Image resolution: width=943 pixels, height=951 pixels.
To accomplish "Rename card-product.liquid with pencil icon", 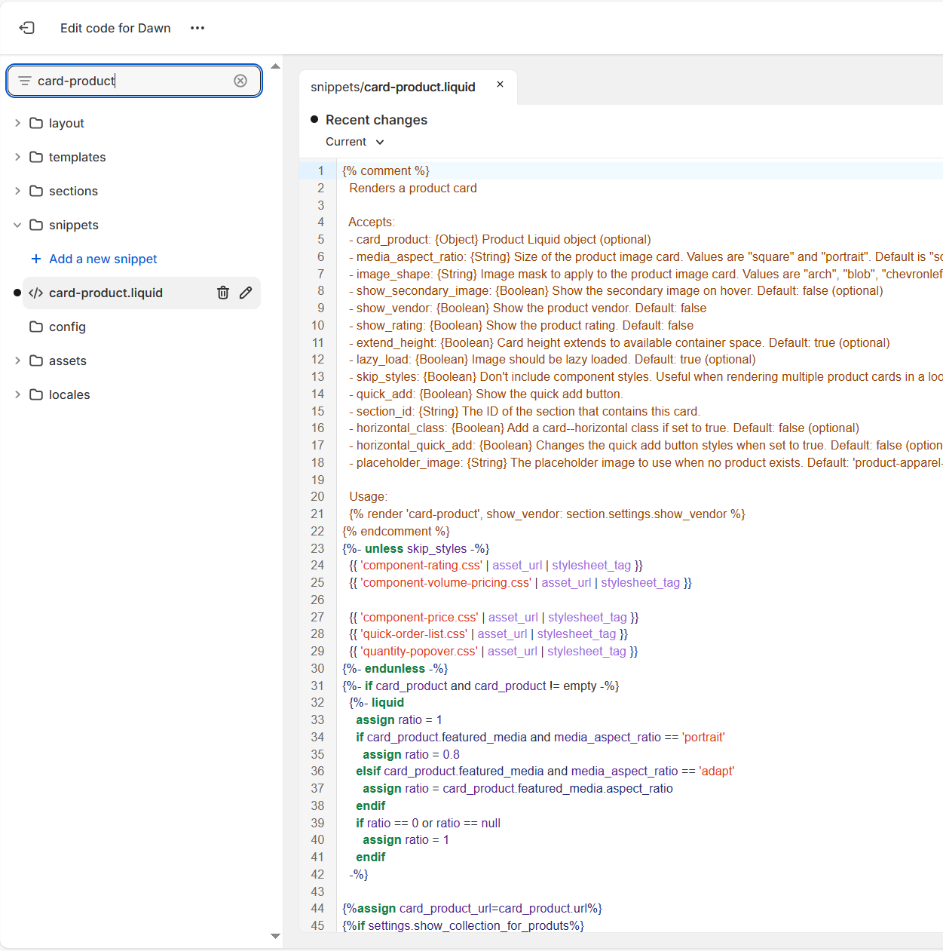I will pos(246,293).
